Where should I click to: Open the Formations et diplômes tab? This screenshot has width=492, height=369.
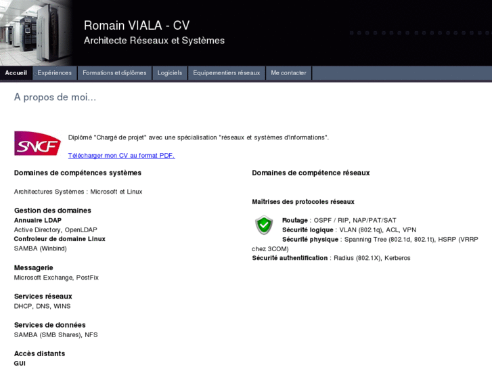114,73
